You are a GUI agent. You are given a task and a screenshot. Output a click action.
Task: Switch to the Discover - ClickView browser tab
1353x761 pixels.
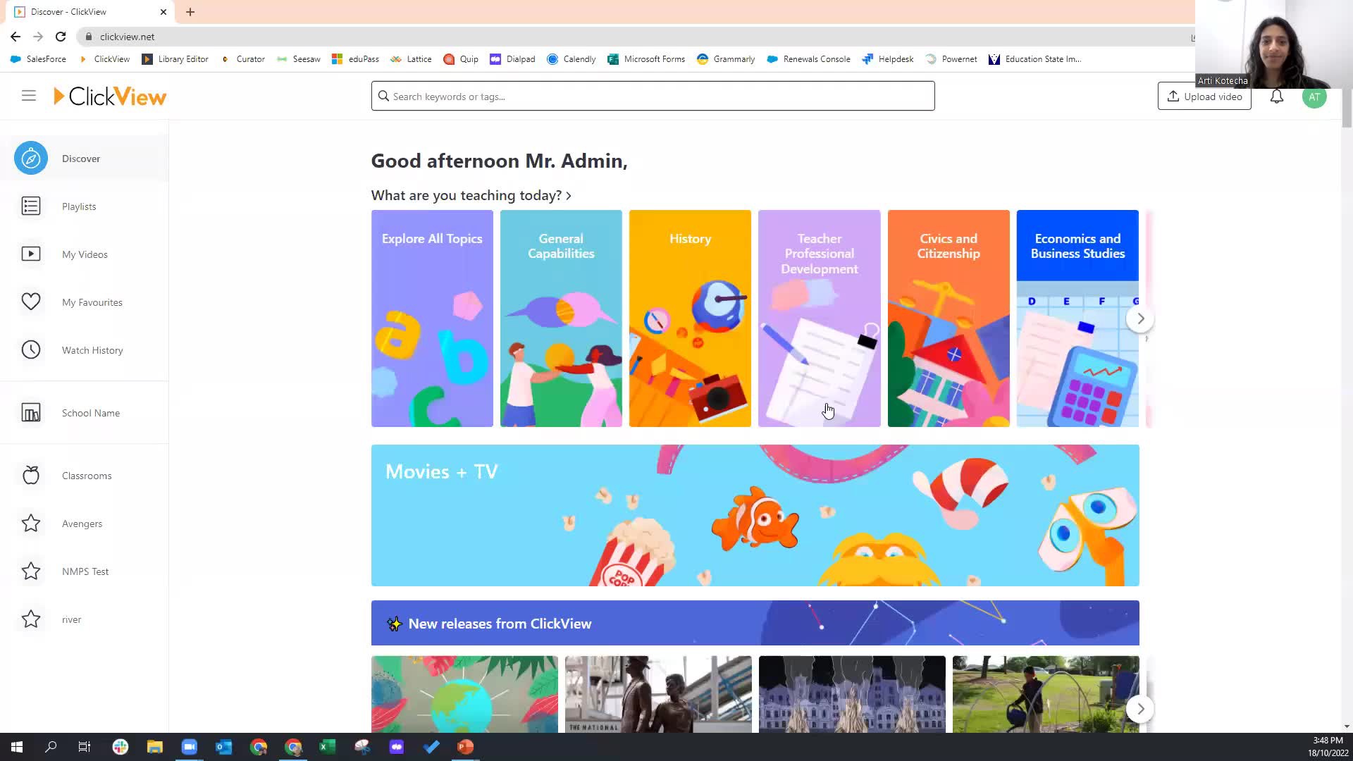68,11
